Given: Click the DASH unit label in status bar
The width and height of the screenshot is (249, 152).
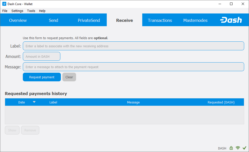Looking at the screenshot, I should [x=222, y=148].
